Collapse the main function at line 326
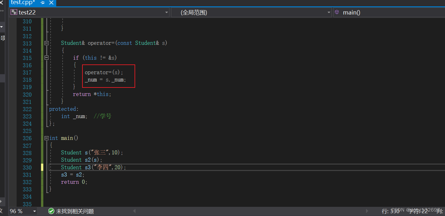 click(x=46, y=138)
